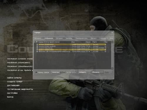
Task: Click the shield icon of the first highlighted Deathmatch server
Action: coord(37,44)
